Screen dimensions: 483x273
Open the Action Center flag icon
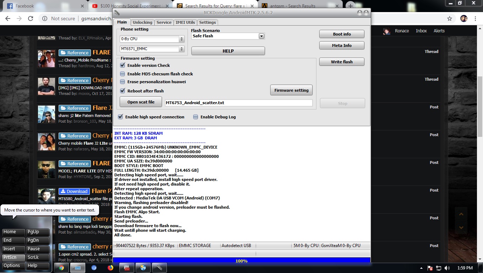[430, 268]
